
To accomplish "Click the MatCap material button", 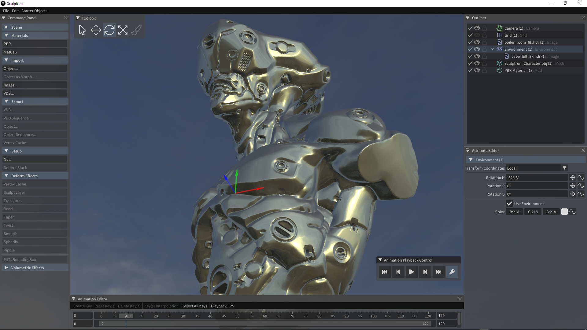I will coord(35,52).
